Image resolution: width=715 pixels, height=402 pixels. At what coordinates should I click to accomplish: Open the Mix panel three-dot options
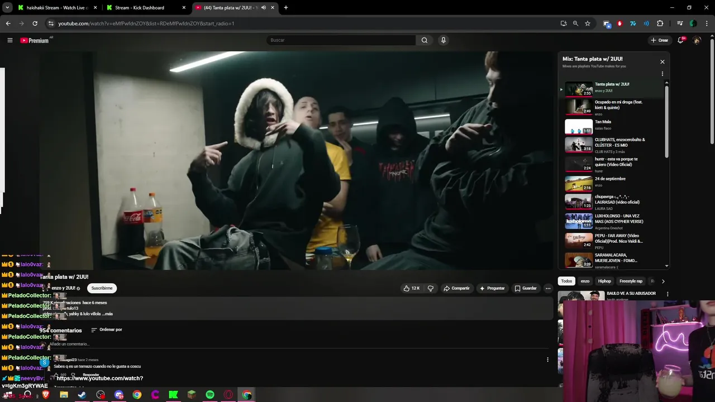[x=662, y=74]
